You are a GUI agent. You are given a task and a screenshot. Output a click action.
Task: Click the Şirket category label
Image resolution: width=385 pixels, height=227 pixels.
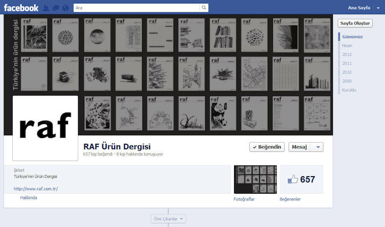[x=19, y=170]
